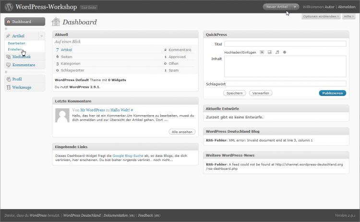Click the Schlagwörter input field
Image resolution: width=360 pixels, height=222 pixels.
[285, 84]
